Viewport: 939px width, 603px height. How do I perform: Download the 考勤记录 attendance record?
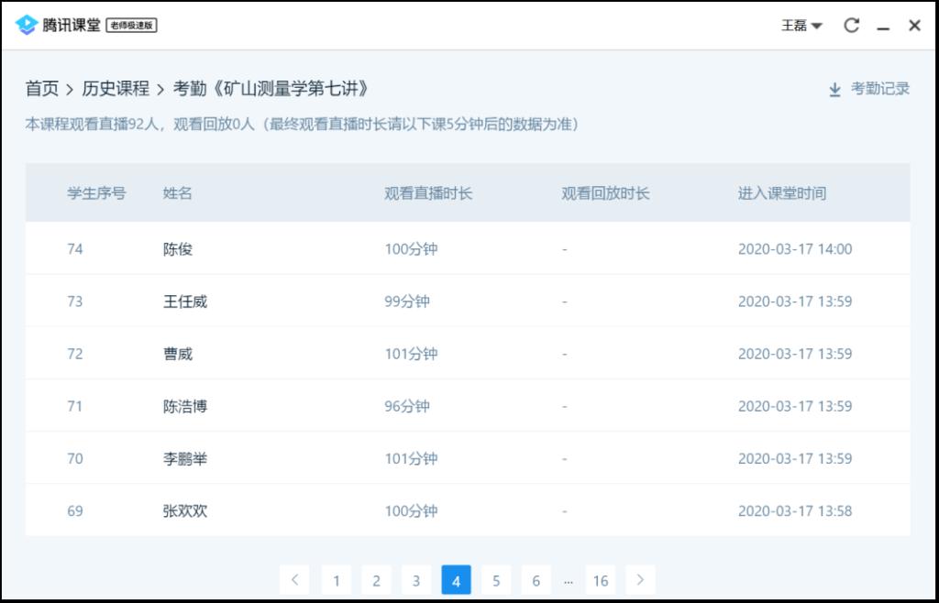[879, 89]
